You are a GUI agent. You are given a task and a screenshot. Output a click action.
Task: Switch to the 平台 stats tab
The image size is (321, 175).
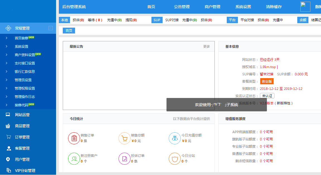(232, 20)
